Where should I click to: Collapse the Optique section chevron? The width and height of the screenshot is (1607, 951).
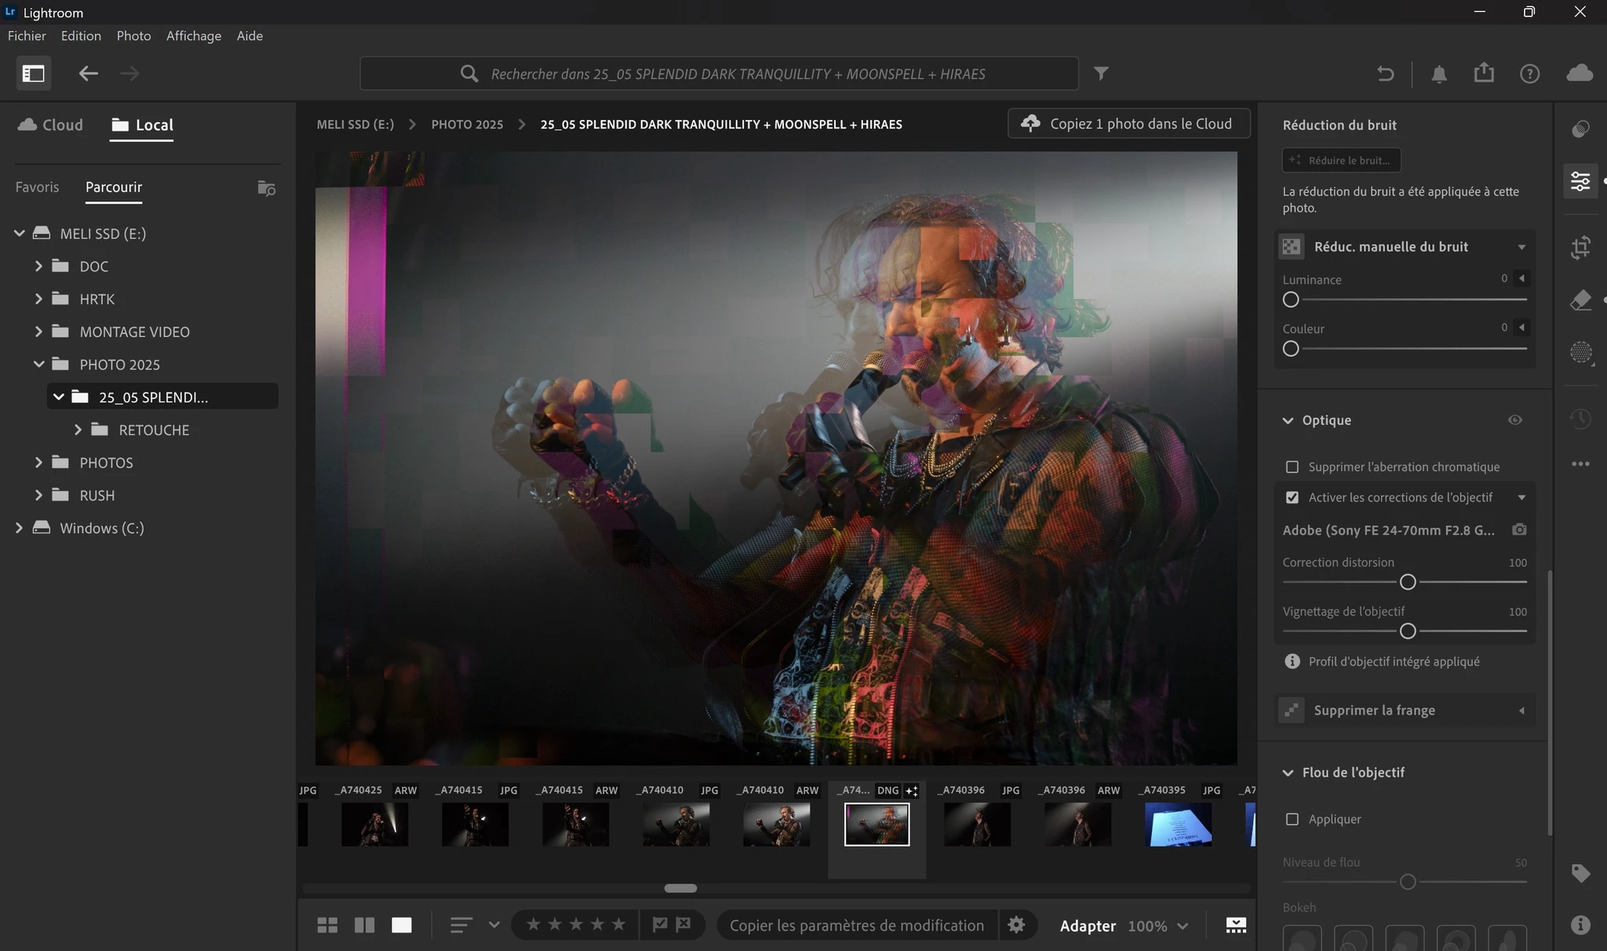pos(1288,420)
